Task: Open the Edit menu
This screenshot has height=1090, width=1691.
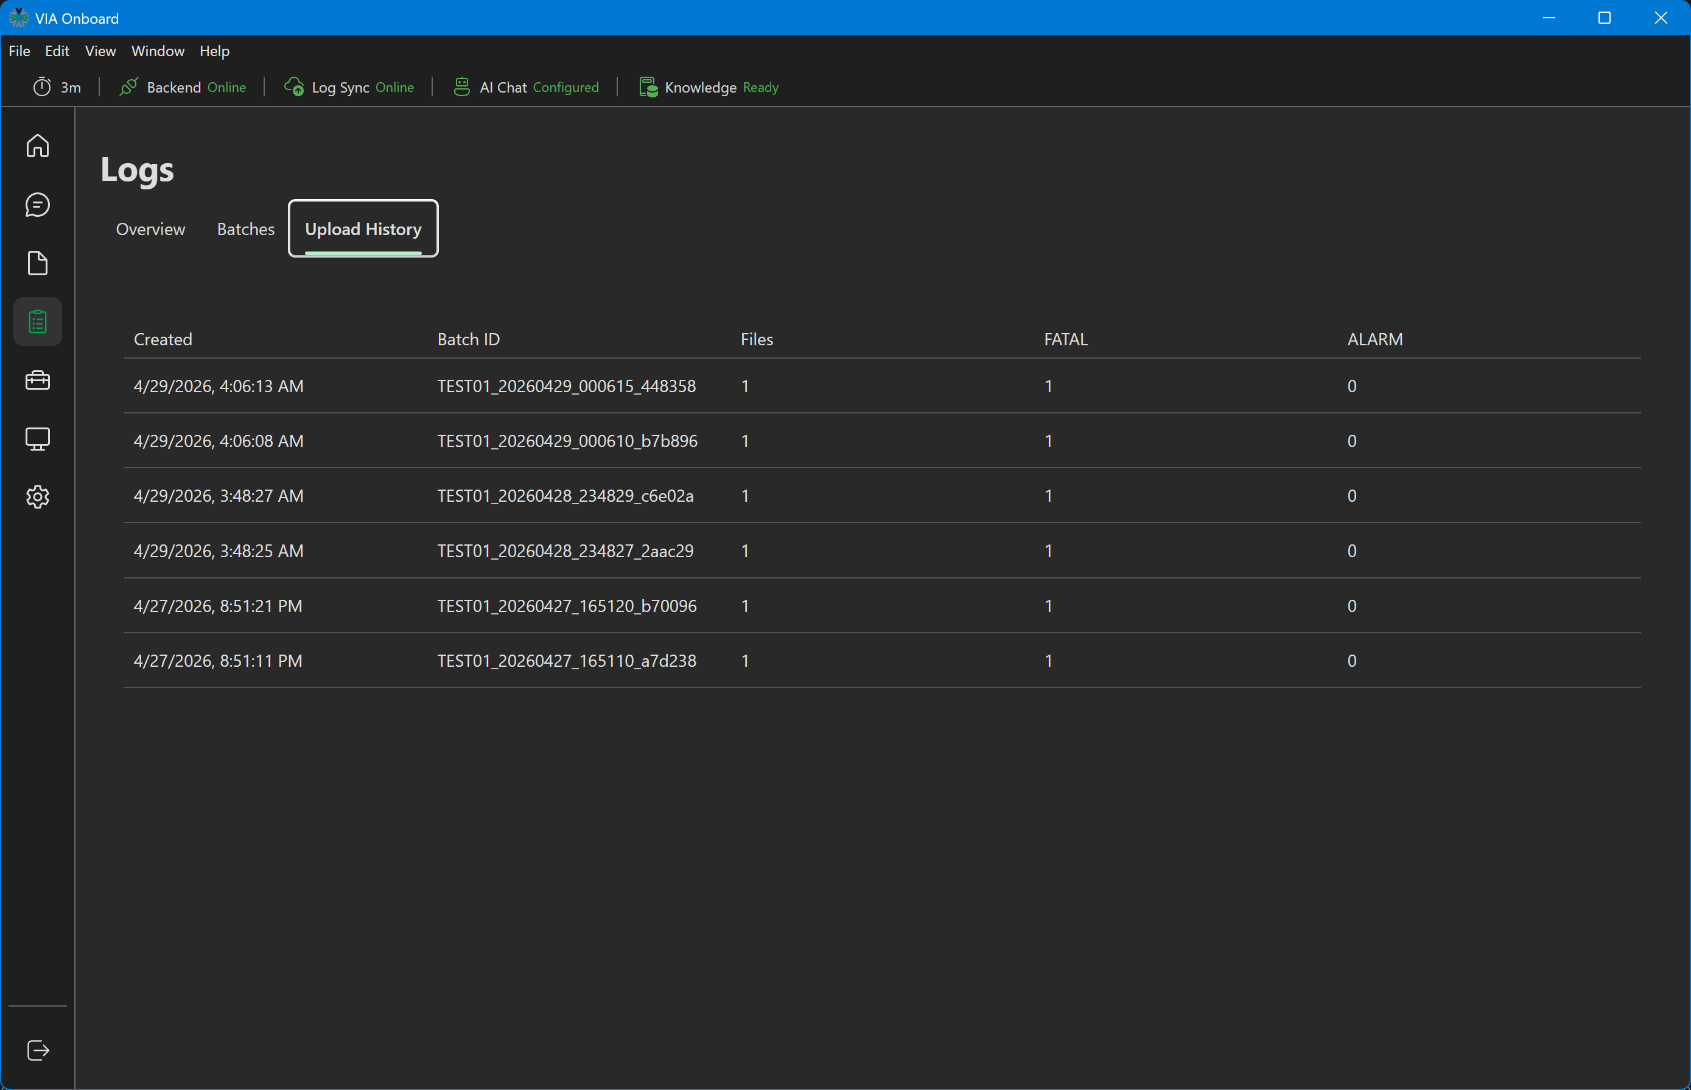Action: [x=57, y=51]
